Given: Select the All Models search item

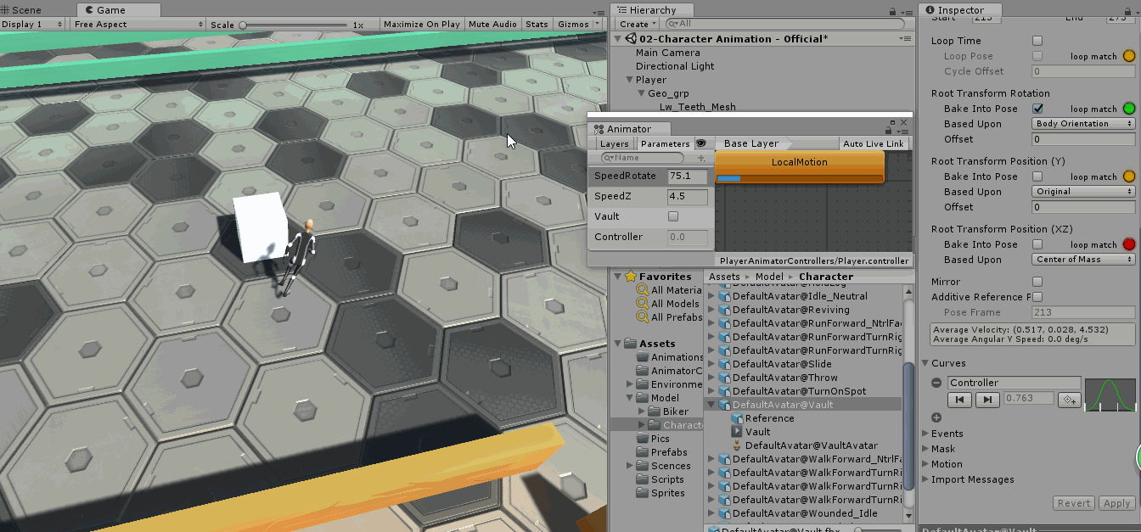Looking at the screenshot, I should (668, 304).
